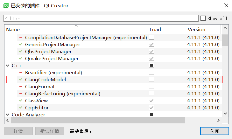Click green check icon beside CppEditor
The height and width of the screenshot is (139, 232).
pyautogui.click(x=21, y=107)
